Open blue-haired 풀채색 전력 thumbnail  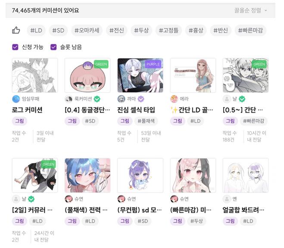(x=87, y=175)
